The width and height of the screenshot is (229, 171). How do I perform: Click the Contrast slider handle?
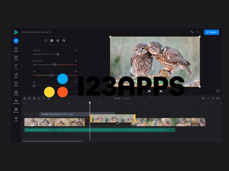pos(58,54)
